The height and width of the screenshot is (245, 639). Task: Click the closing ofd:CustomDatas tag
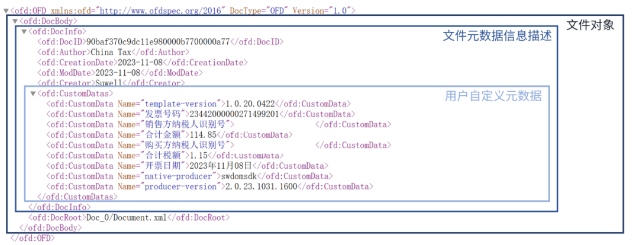(78, 196)
